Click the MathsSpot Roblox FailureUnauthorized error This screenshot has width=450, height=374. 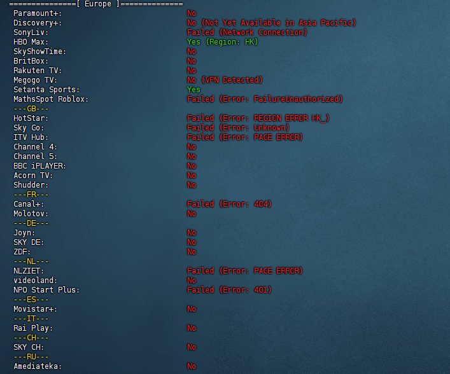tap(265, 99)
